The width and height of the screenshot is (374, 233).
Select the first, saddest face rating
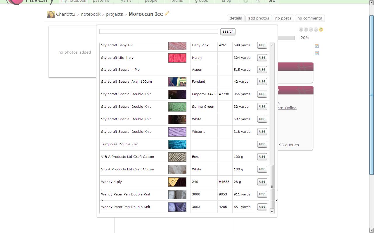[301, 29]
